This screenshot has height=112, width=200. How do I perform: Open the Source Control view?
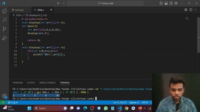tap(4, 29)
